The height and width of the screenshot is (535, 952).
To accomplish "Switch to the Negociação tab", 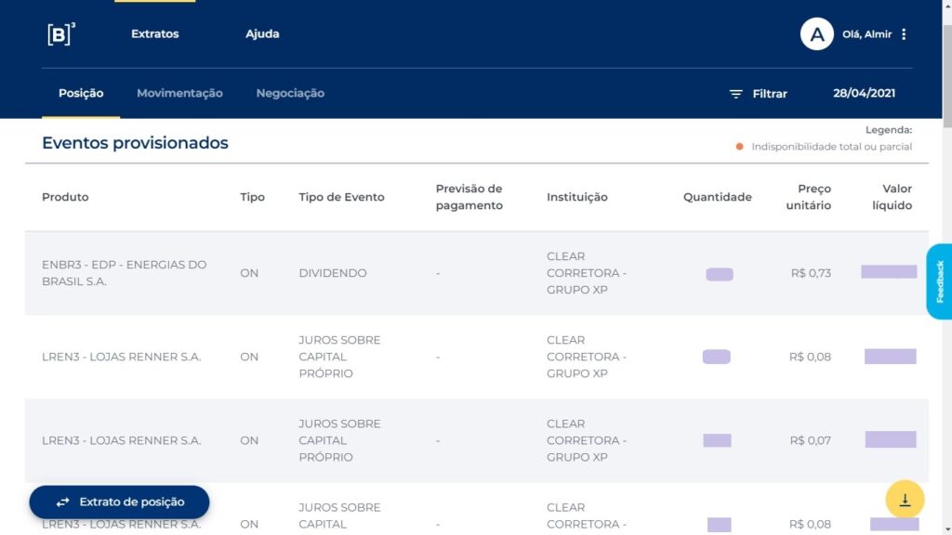I will 290,93.
